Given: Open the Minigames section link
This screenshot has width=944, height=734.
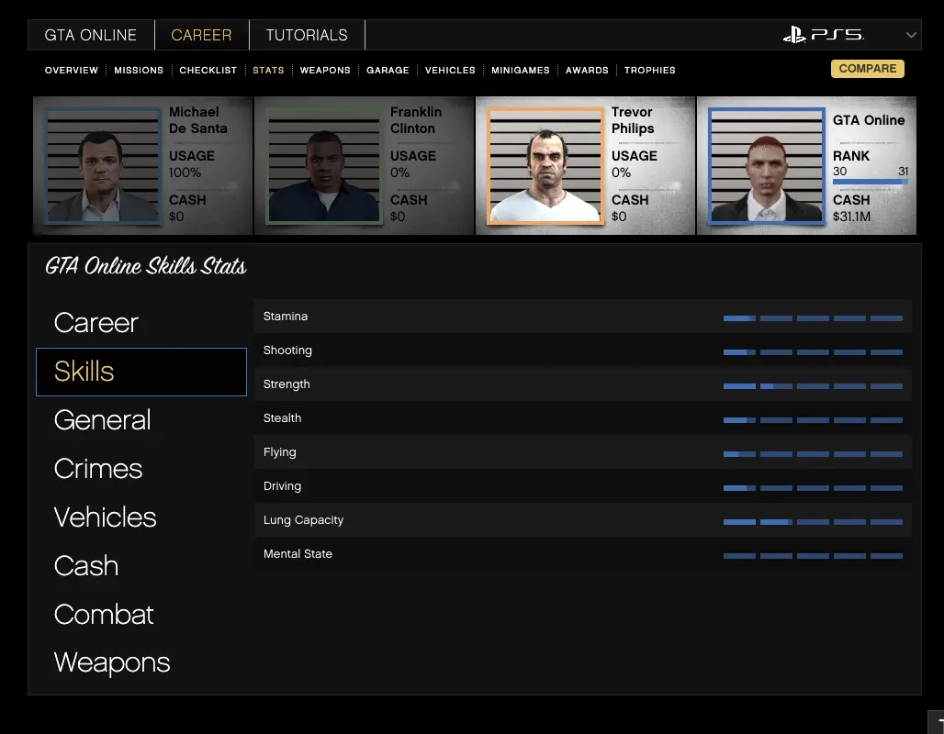Looking at the screenshot, I should coord(521,70).
